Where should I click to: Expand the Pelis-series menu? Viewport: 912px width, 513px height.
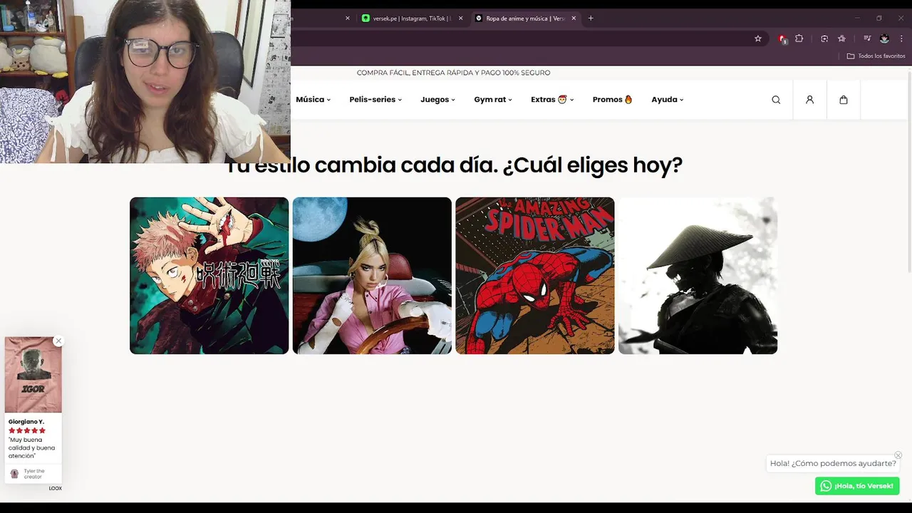click(x=375, y=100)
